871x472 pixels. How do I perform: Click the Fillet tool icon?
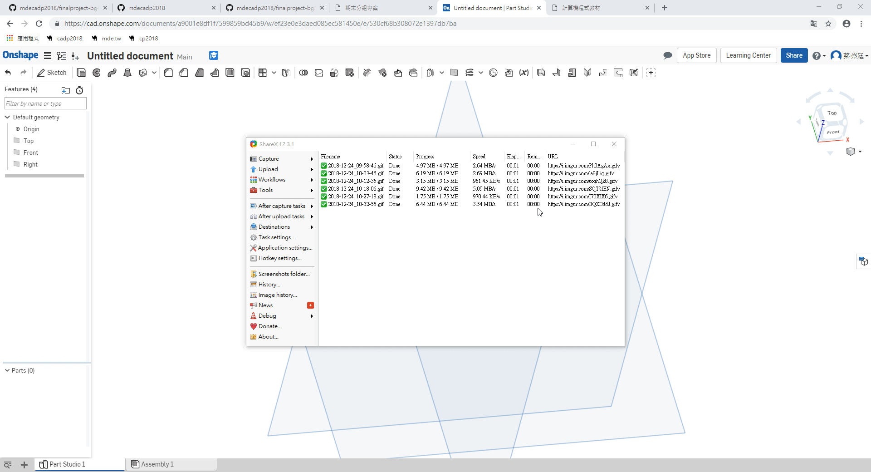click(168, 73)
